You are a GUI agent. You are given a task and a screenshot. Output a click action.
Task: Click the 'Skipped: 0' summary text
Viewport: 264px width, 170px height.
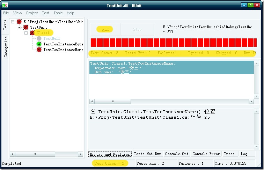pyautogui.click(x=227, y=53)
